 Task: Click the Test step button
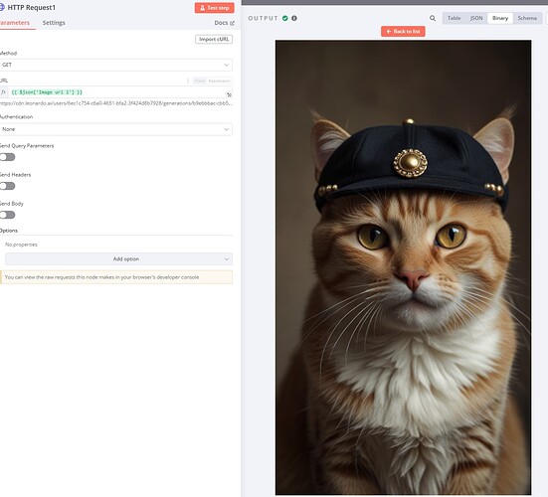click(214, 8)
